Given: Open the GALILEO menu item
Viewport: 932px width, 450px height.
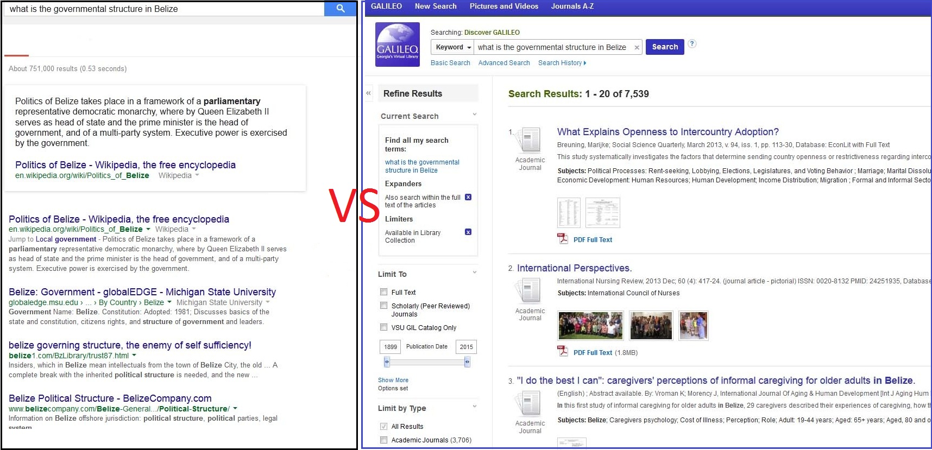Looking at the screenshot, I should pyautogui.click(x=386, y=7).
